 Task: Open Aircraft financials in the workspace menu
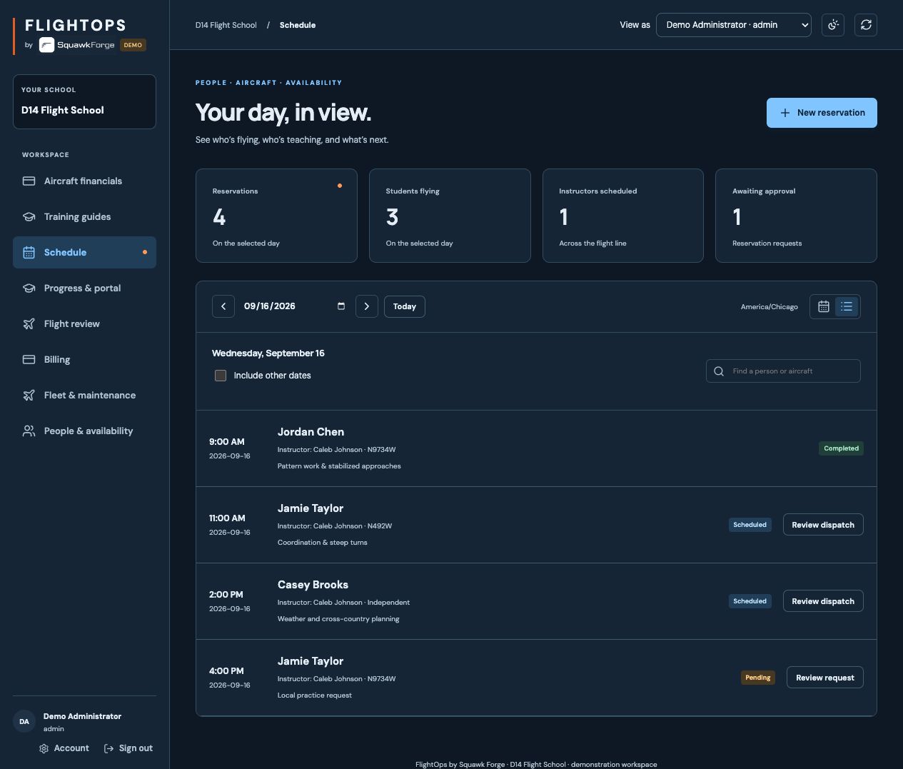point(84,181)
